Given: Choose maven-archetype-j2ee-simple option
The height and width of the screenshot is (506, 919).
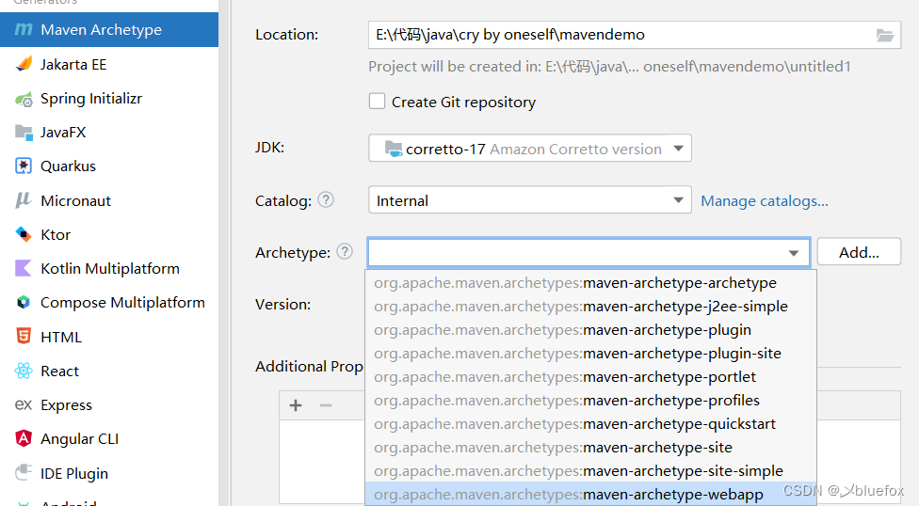Looking at the screenshot, I should tap(590, 307).
